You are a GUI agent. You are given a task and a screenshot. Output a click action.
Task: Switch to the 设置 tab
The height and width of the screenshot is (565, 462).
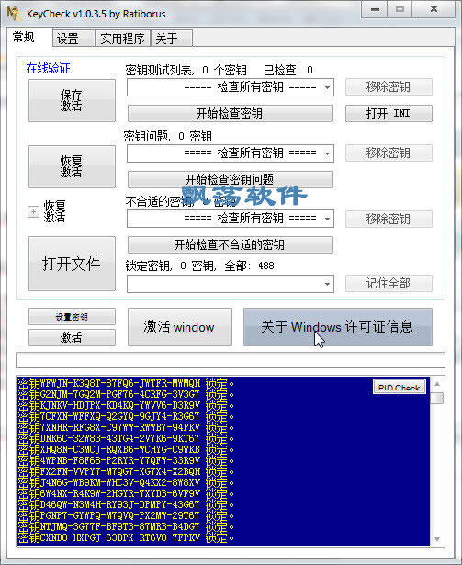(73, 39)
